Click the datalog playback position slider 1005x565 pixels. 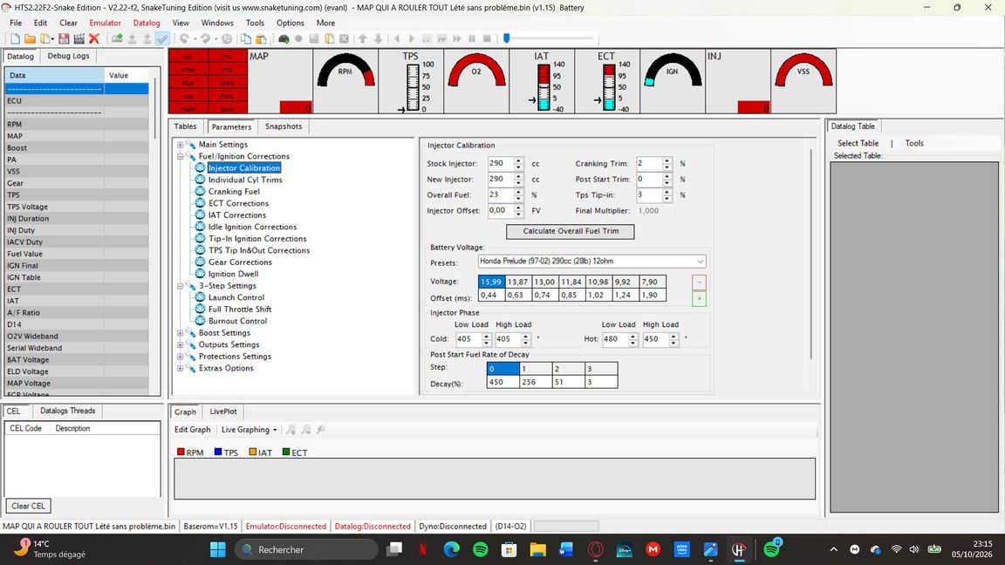(x=506, y=38)
